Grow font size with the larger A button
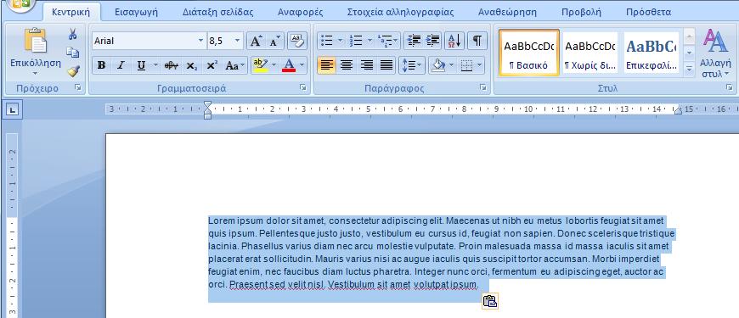 [256, 42]
